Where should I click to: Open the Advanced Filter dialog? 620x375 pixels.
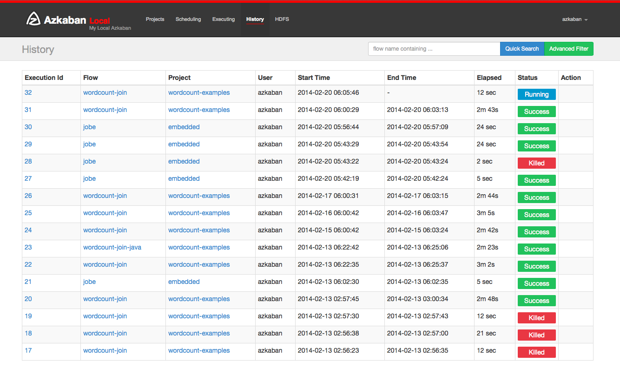tap(568, 49)
